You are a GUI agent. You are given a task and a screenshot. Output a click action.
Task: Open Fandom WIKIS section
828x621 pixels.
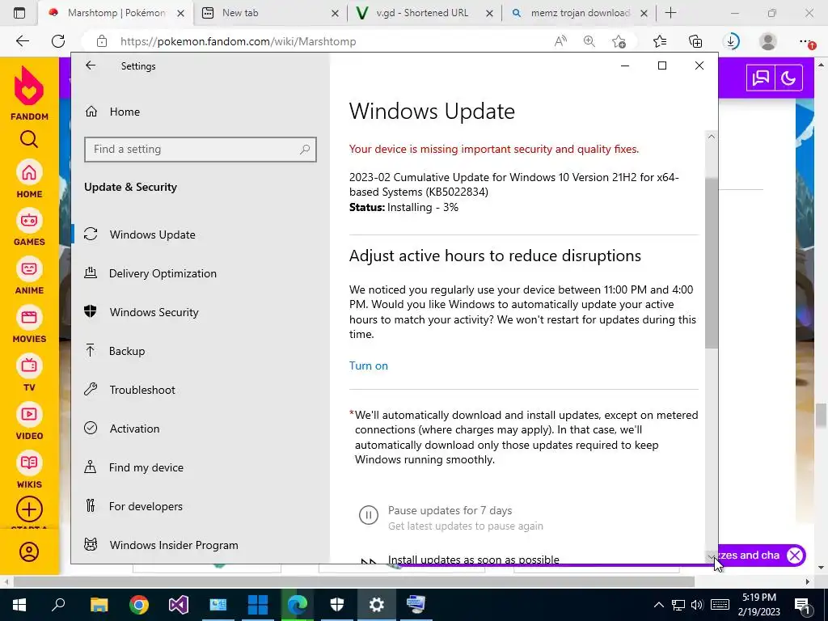[x=29, y=470]
